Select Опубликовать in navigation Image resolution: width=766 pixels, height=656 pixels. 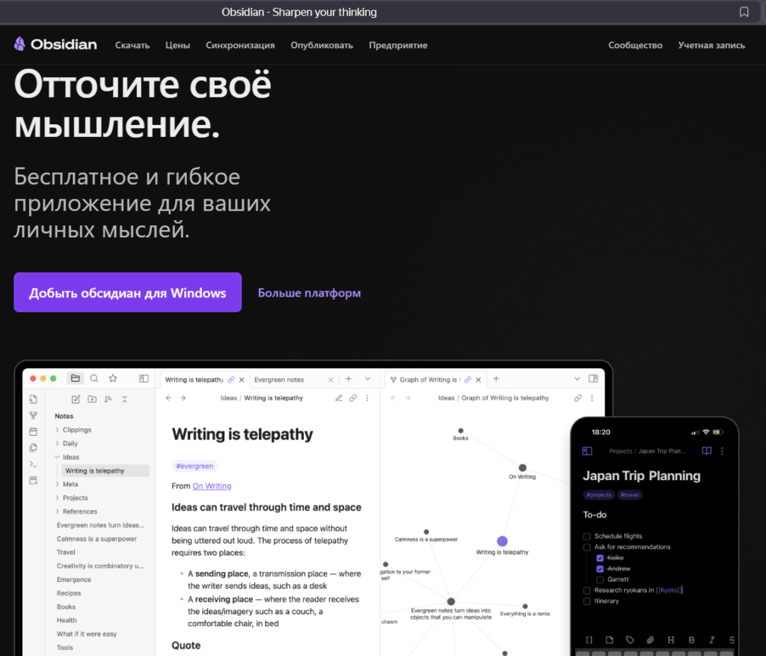tap(322, 45)
